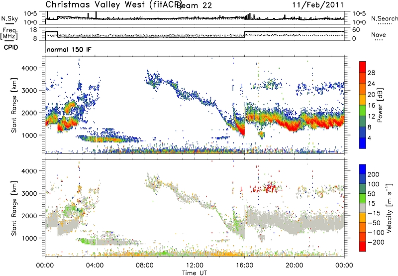Click the '200' velocity colorbar tick
The width and height of the screenshot is (398, 276).
(x=374, y=174)
